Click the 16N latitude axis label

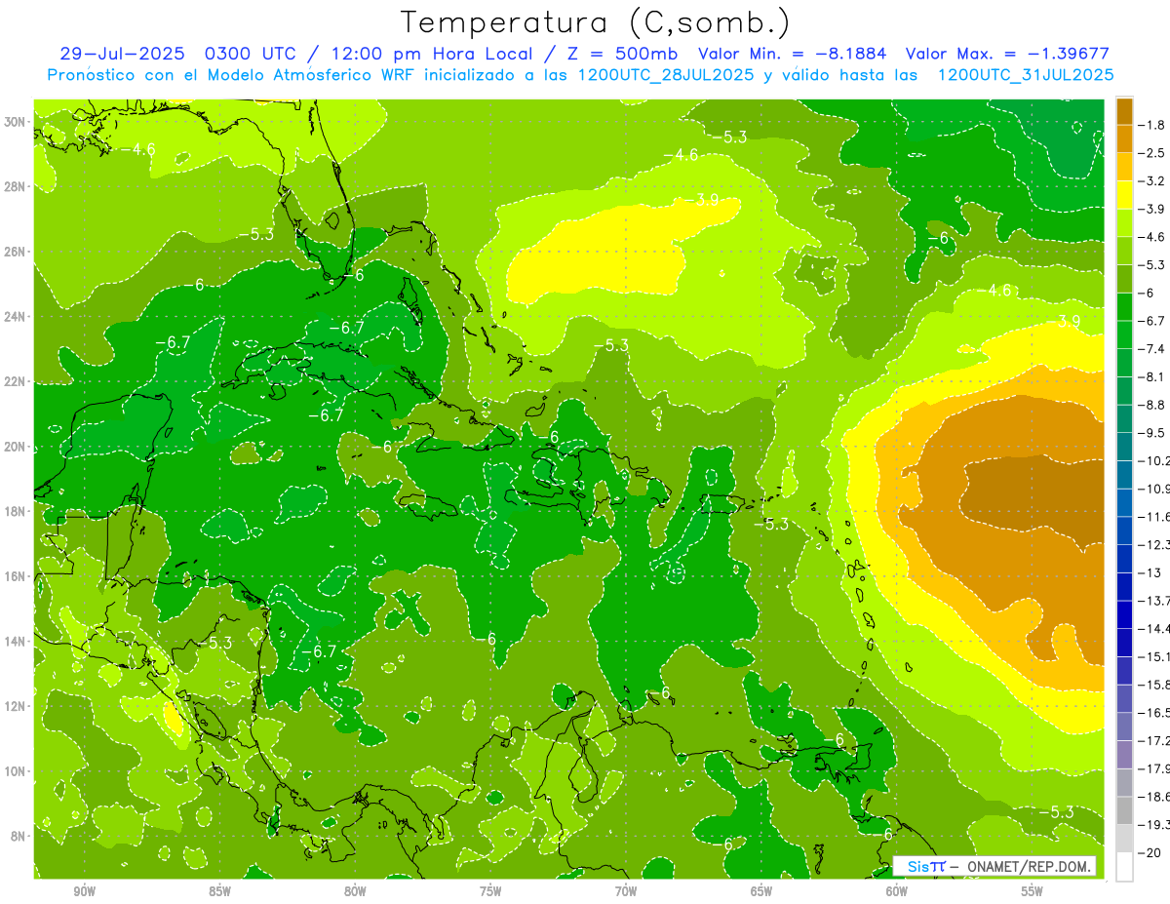[17, 576]
